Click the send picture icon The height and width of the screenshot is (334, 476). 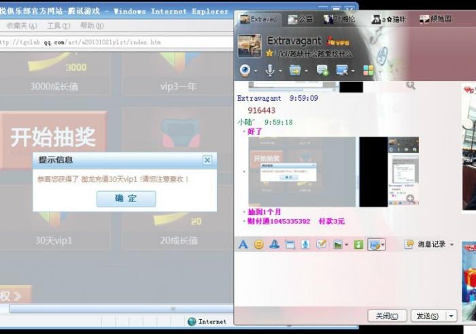(337, 244)
